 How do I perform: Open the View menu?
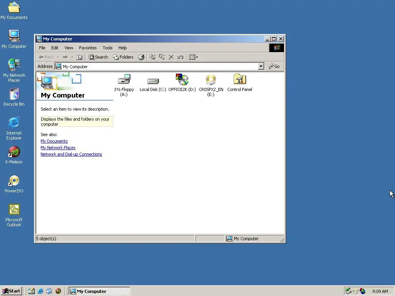coord(69,48)
